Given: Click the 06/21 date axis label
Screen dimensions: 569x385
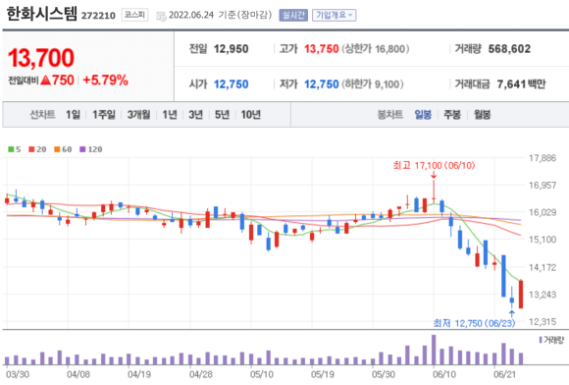Looking at the screenshot, I should point(505,374).
